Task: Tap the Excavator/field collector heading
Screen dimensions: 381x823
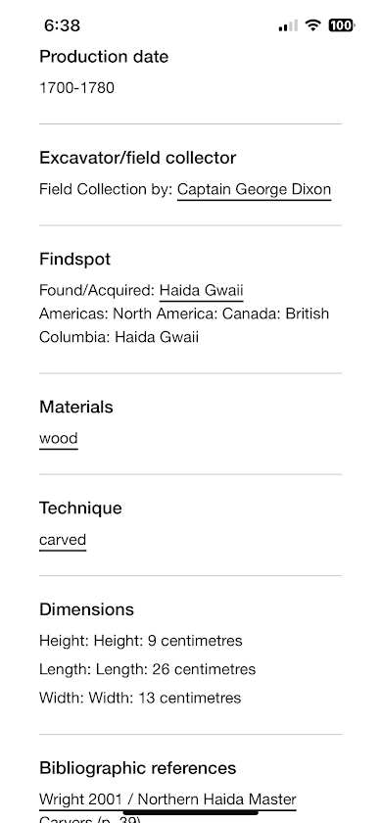Action: (137, 158)
